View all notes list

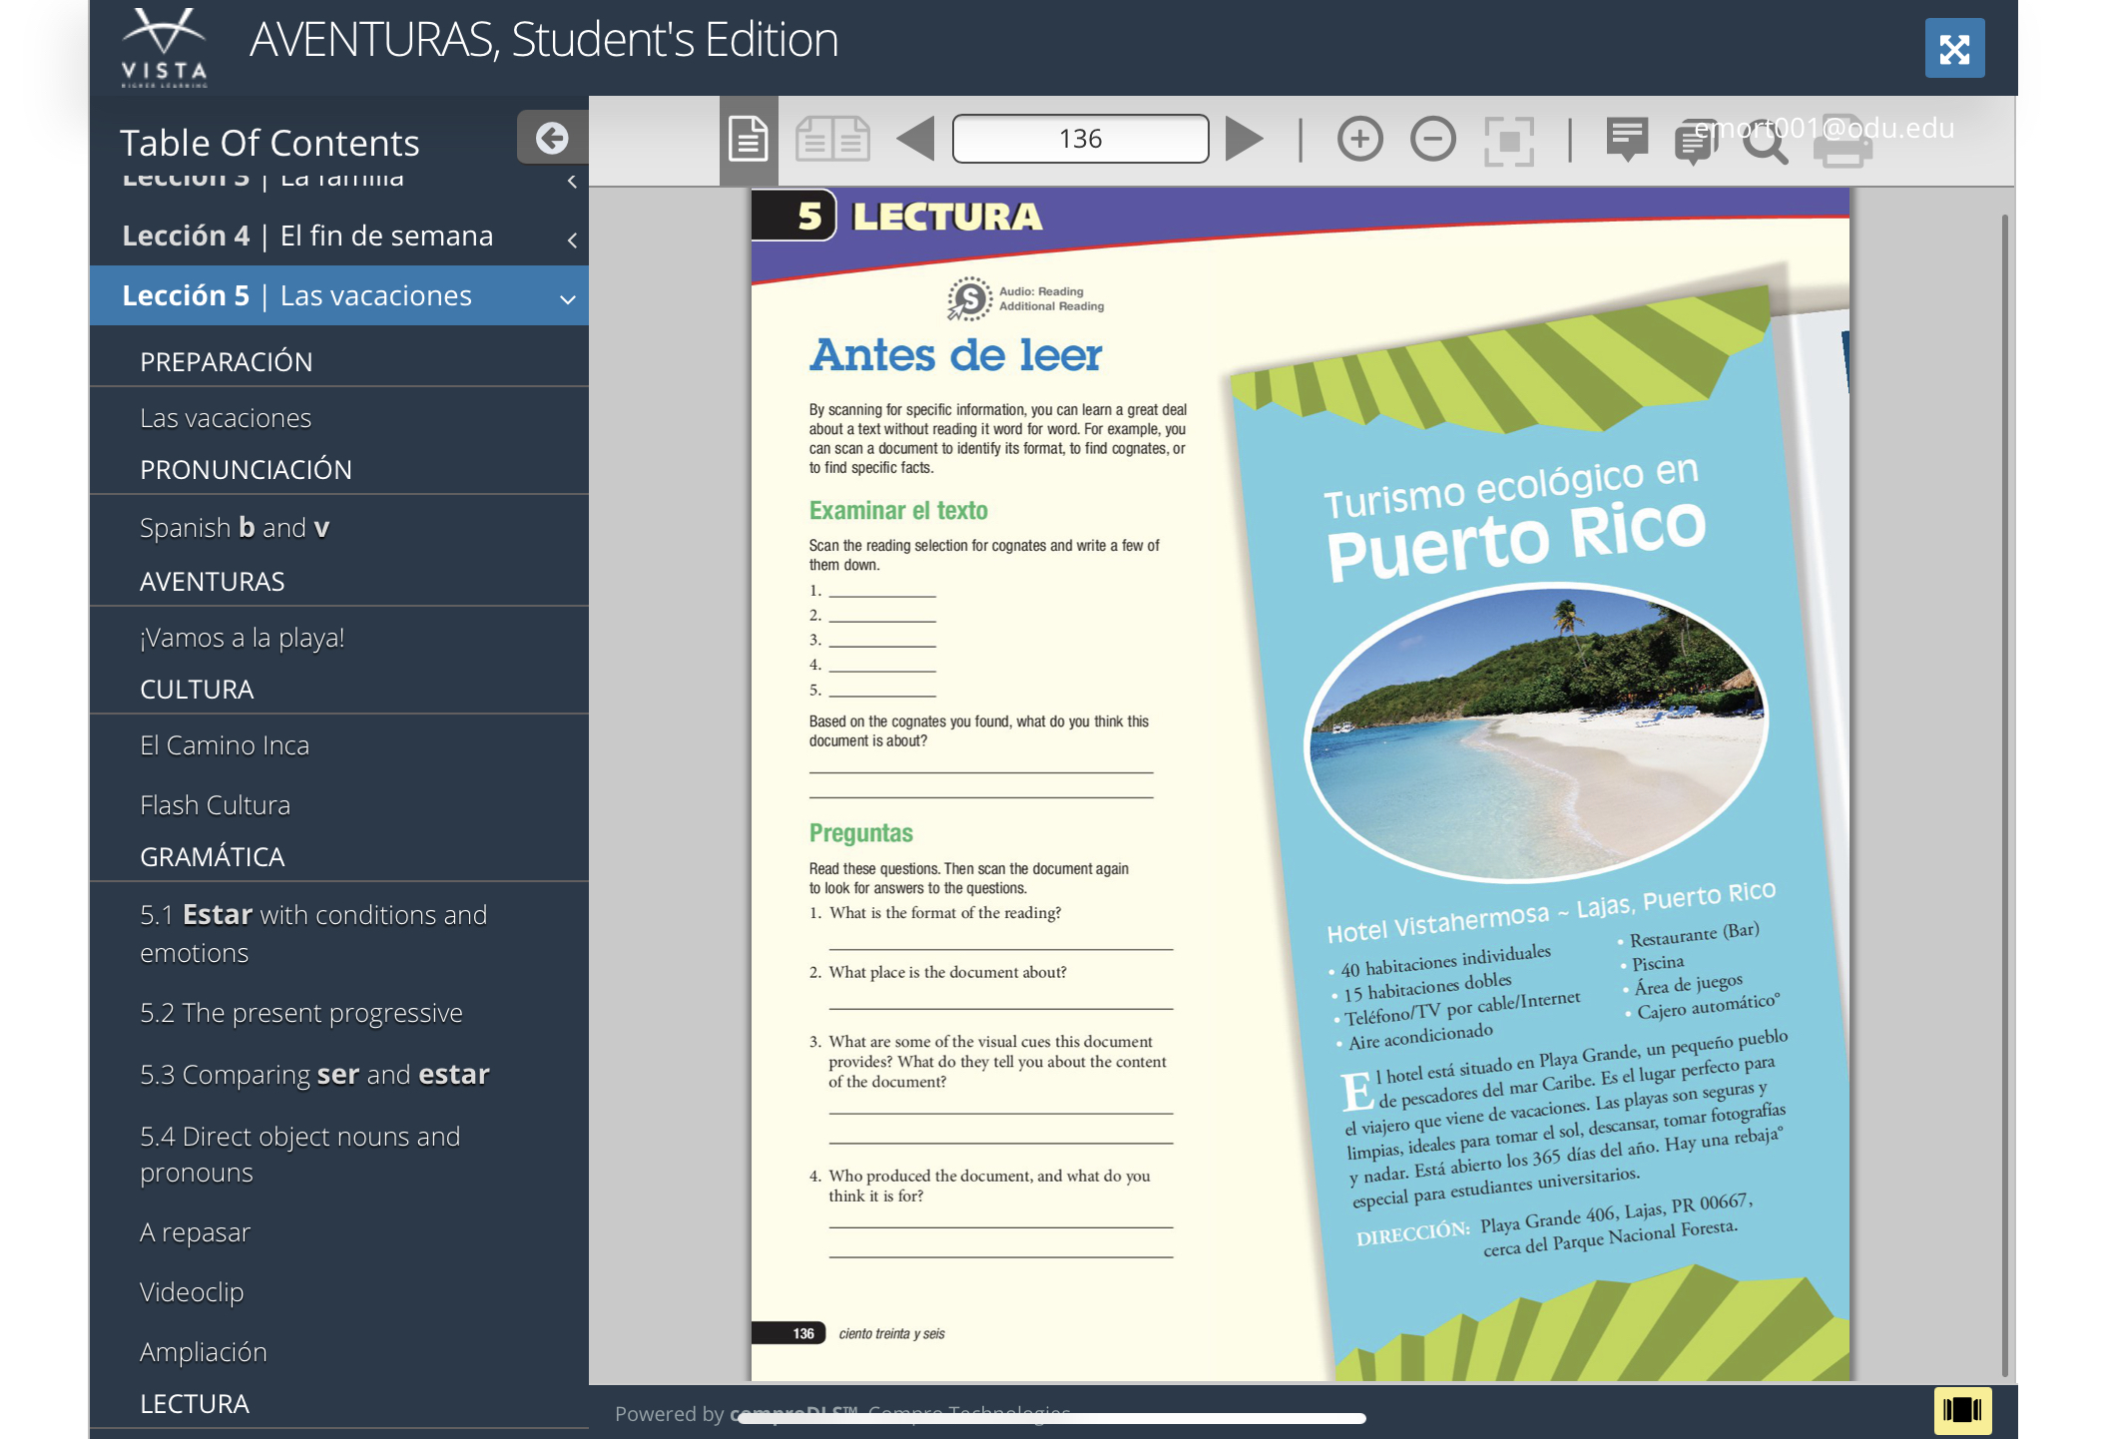1695,142
